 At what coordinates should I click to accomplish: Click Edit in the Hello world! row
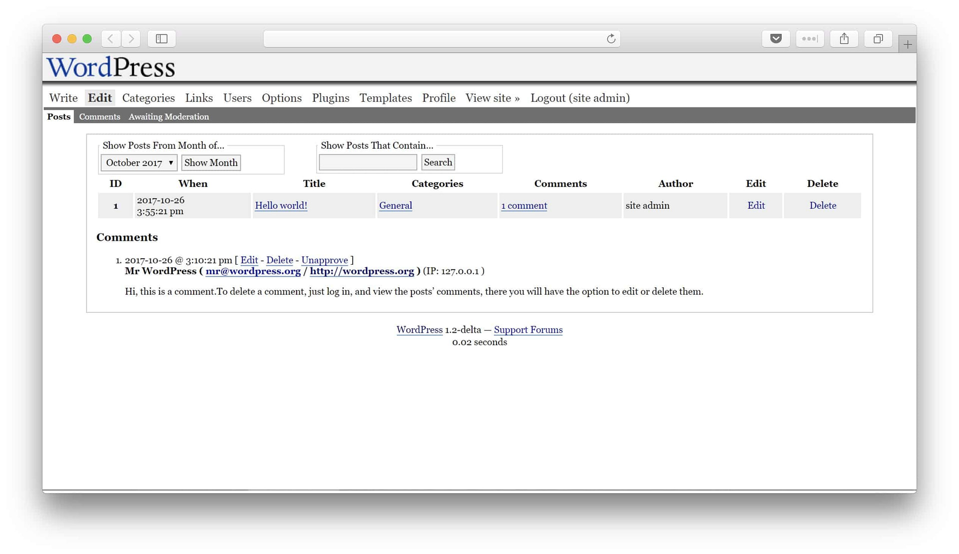(756, 205)
